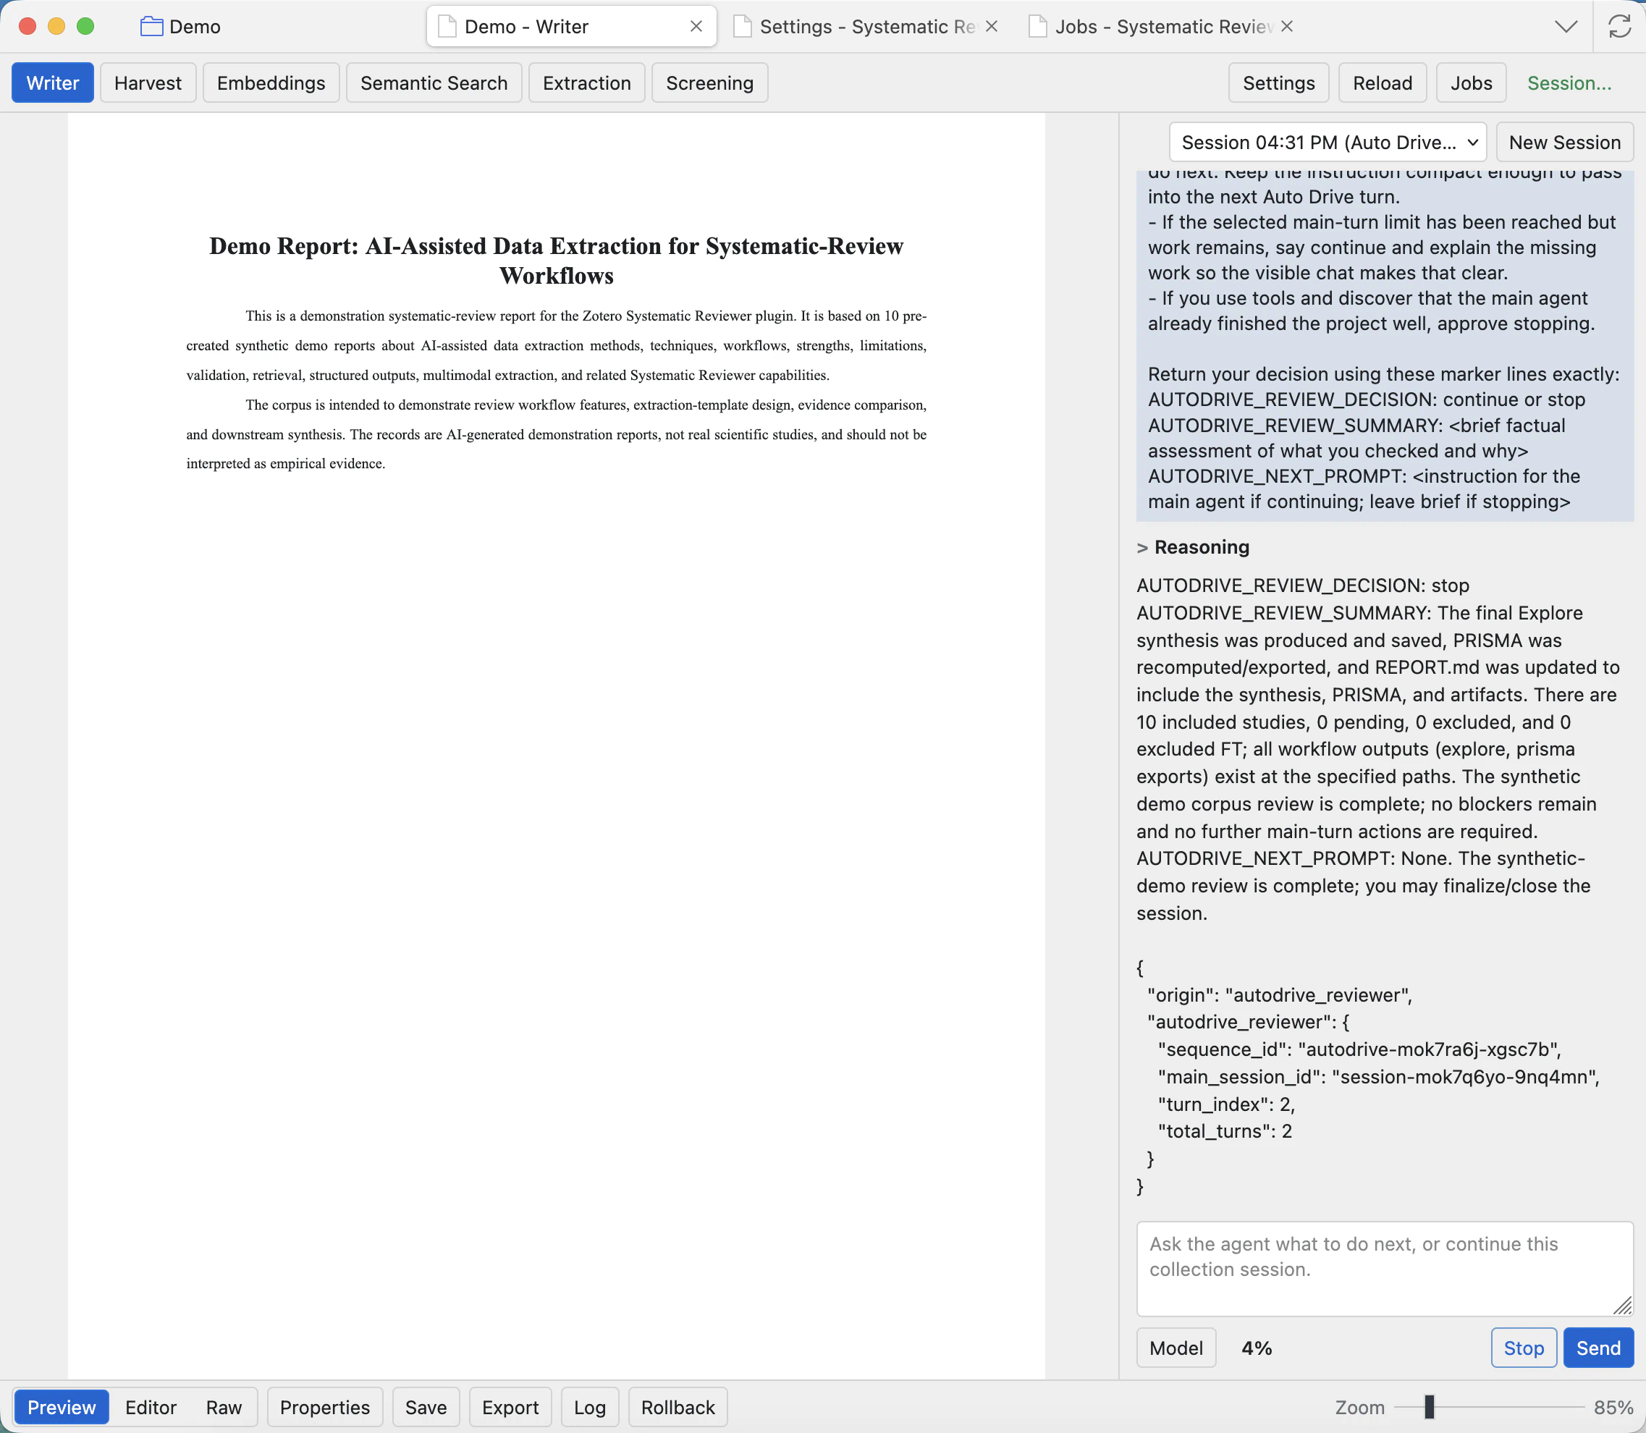Send the message to the agent
The width and height of the screenshot is (1646, 1433).
click(x=1598, y=1348)
